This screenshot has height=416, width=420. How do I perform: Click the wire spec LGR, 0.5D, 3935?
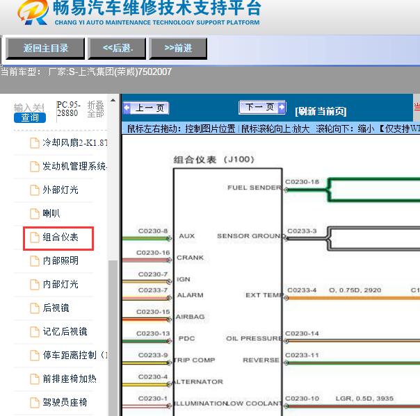(364, 399)
